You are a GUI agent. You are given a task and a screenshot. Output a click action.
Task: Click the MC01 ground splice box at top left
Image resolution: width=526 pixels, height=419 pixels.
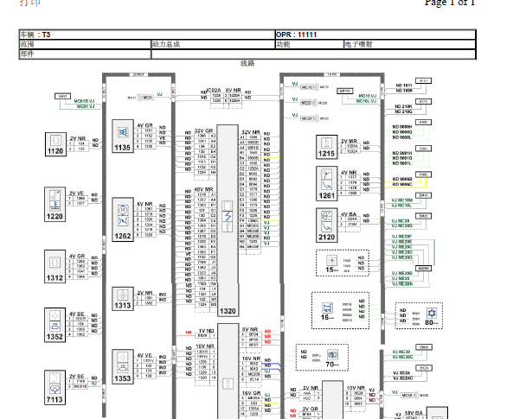point(63,96)
